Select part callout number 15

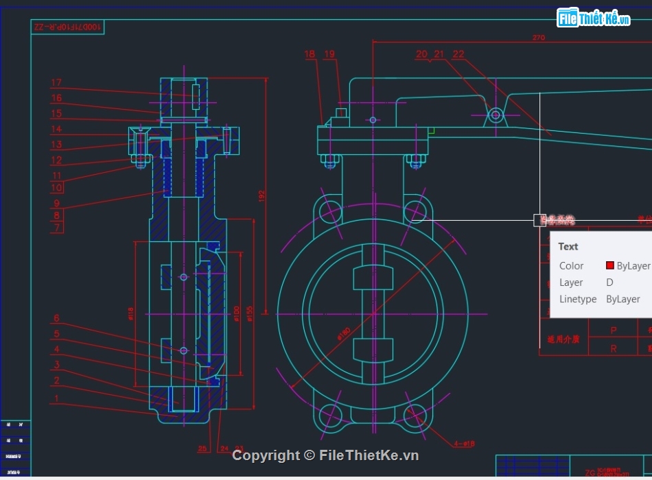tap(56, 113)
